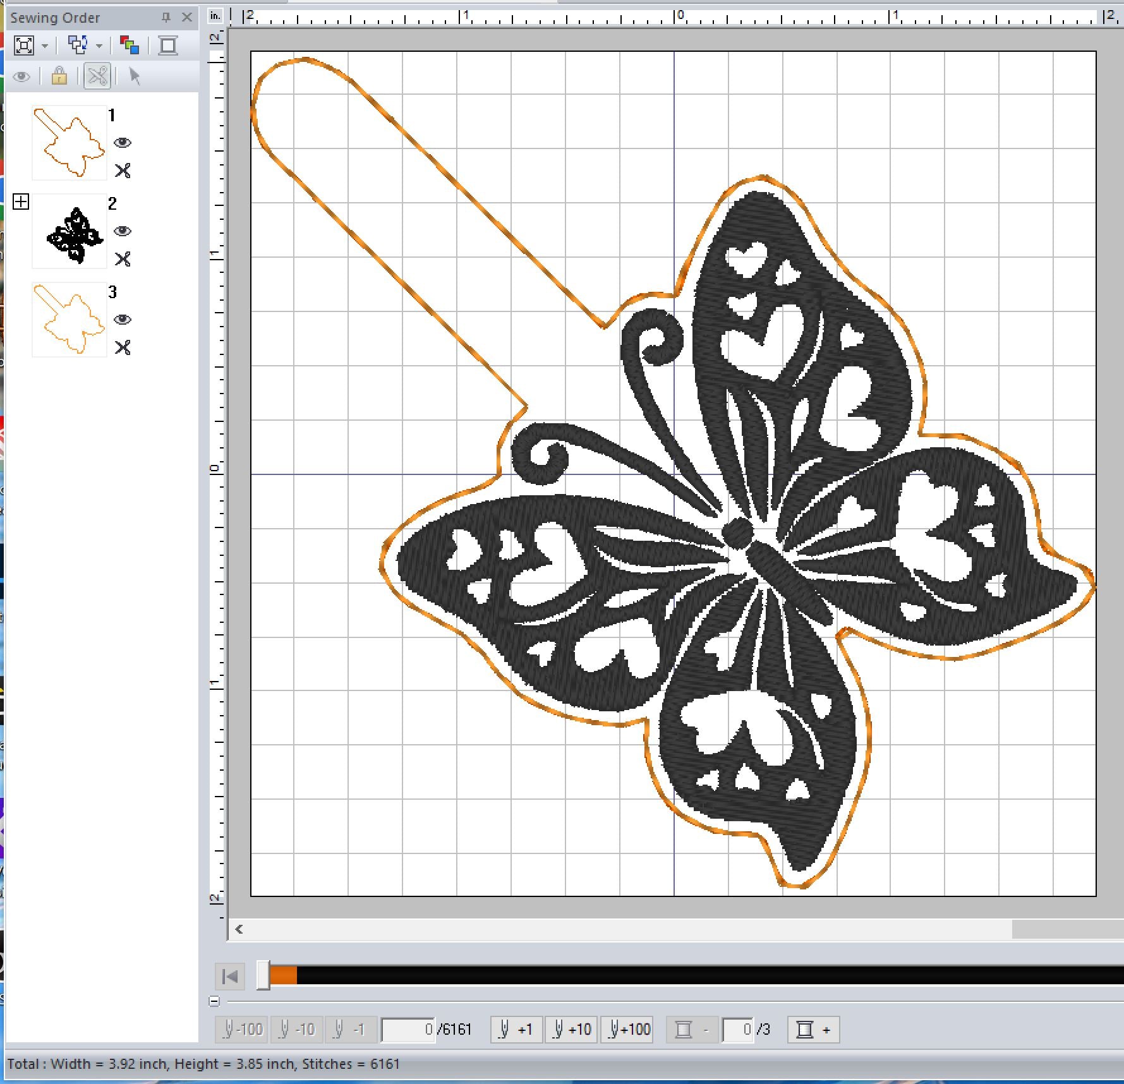Click the stitch simulator slider handle
This screenshot has width=1124, height=1084.
click(263, 976)
